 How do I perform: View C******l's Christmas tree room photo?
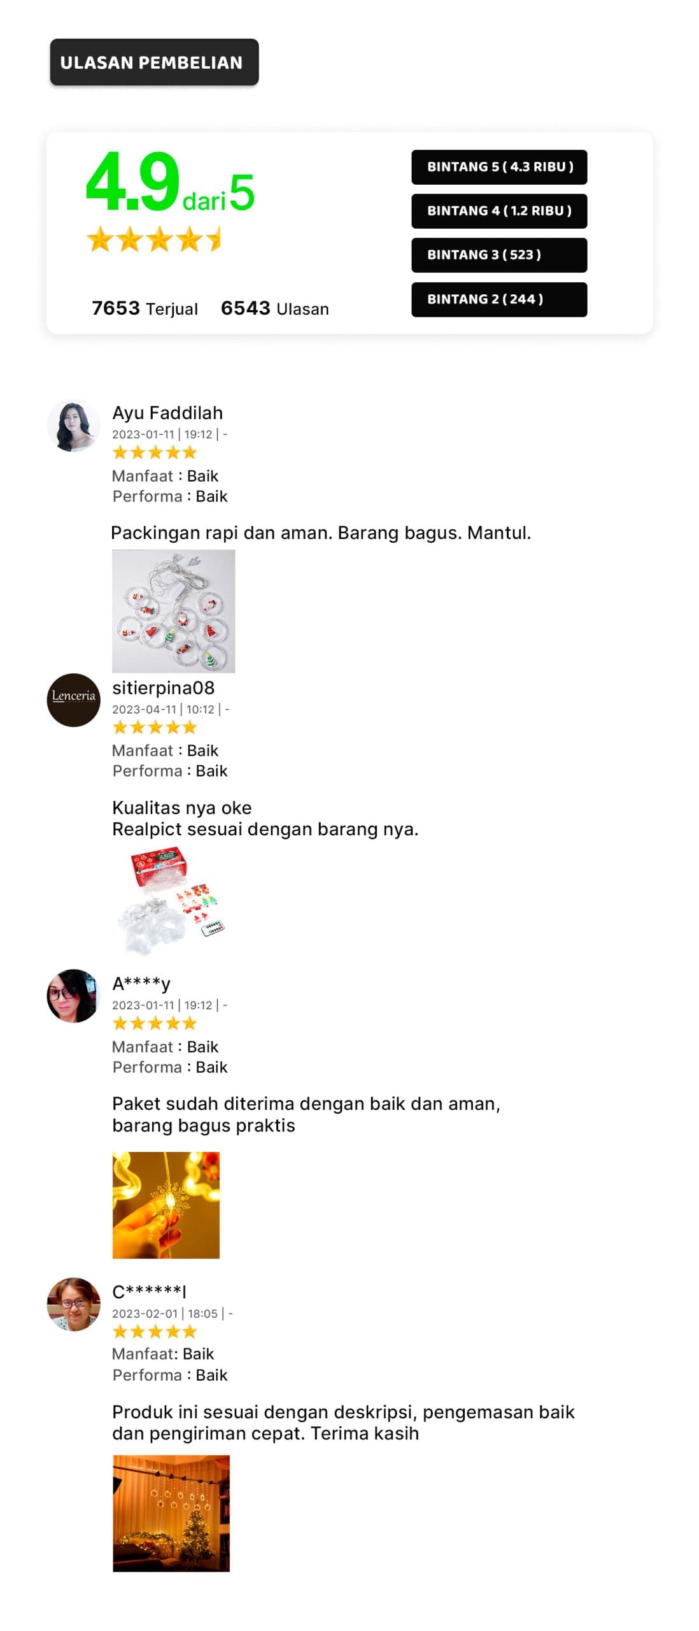(x=171, y=1512)
